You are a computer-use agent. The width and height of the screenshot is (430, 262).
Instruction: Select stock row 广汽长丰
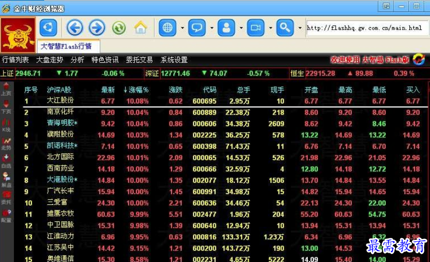pos(222,191)
